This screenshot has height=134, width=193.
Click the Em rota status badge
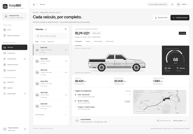click(x=183, y=33)
